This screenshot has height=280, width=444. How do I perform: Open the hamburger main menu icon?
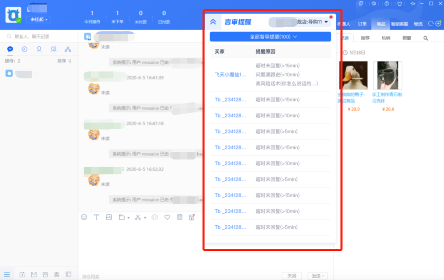point(7,274)
